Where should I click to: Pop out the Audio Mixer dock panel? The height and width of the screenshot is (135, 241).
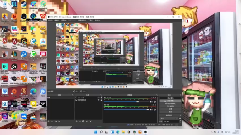click(x=157, y=95)
